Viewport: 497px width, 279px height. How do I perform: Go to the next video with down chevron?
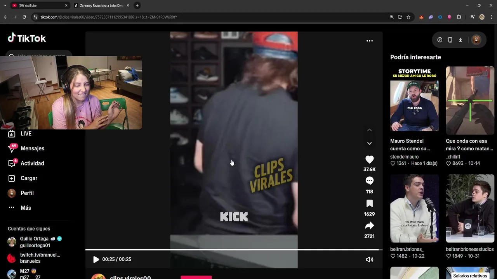(369, 143)
